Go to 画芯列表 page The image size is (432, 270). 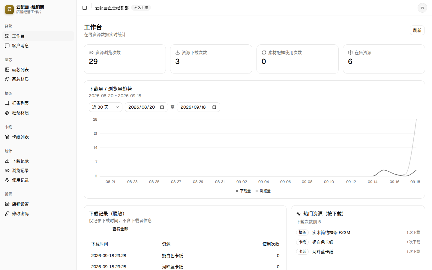point(38,70)
